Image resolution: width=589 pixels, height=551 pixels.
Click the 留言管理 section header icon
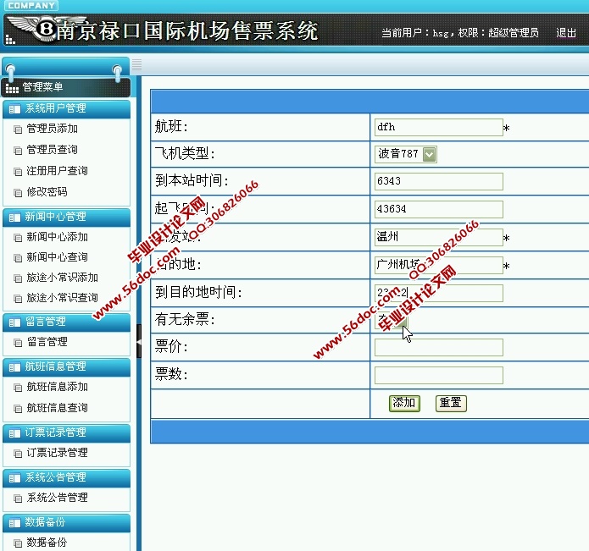click(14, 322)
